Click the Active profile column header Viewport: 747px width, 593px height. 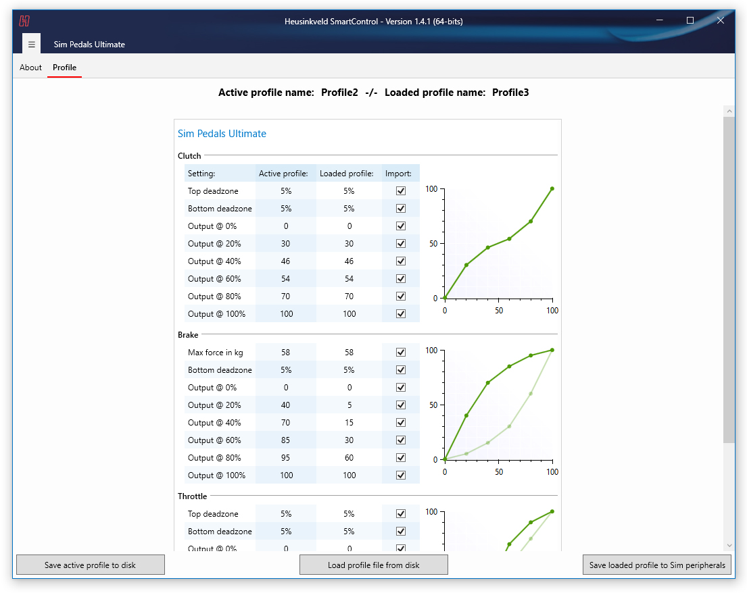(x=283, y=174)
